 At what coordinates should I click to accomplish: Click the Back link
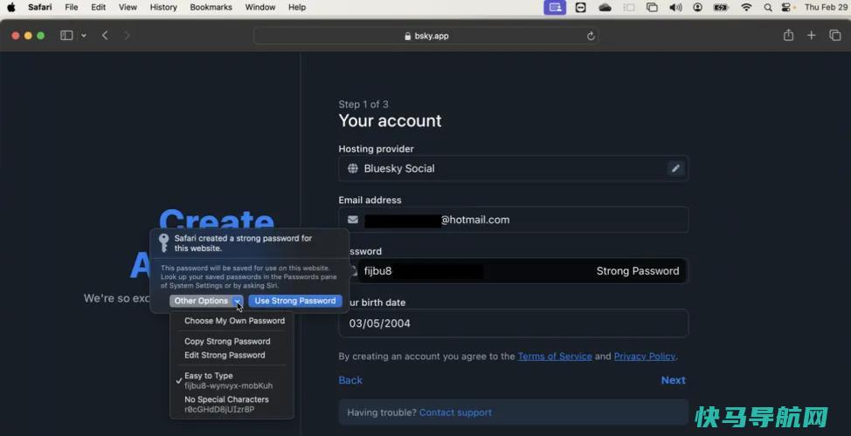[x=350, y=380]
